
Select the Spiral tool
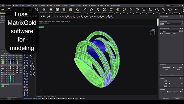(170, 10)
